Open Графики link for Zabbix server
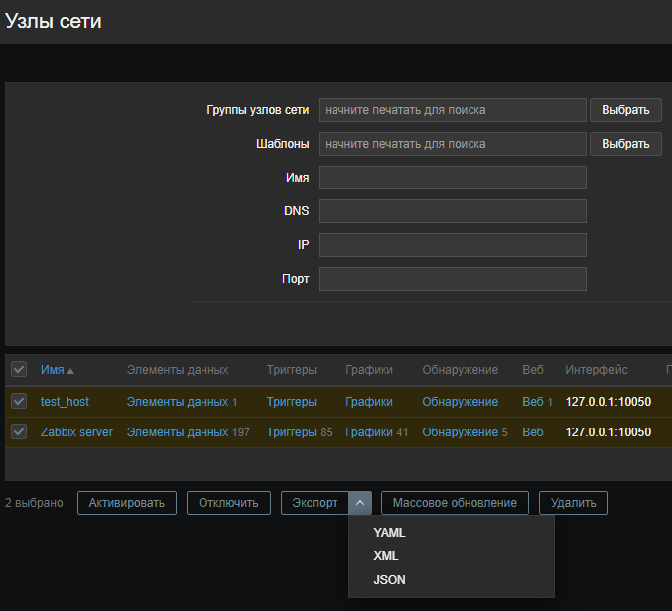672x611 pixels. coord(368,432)
